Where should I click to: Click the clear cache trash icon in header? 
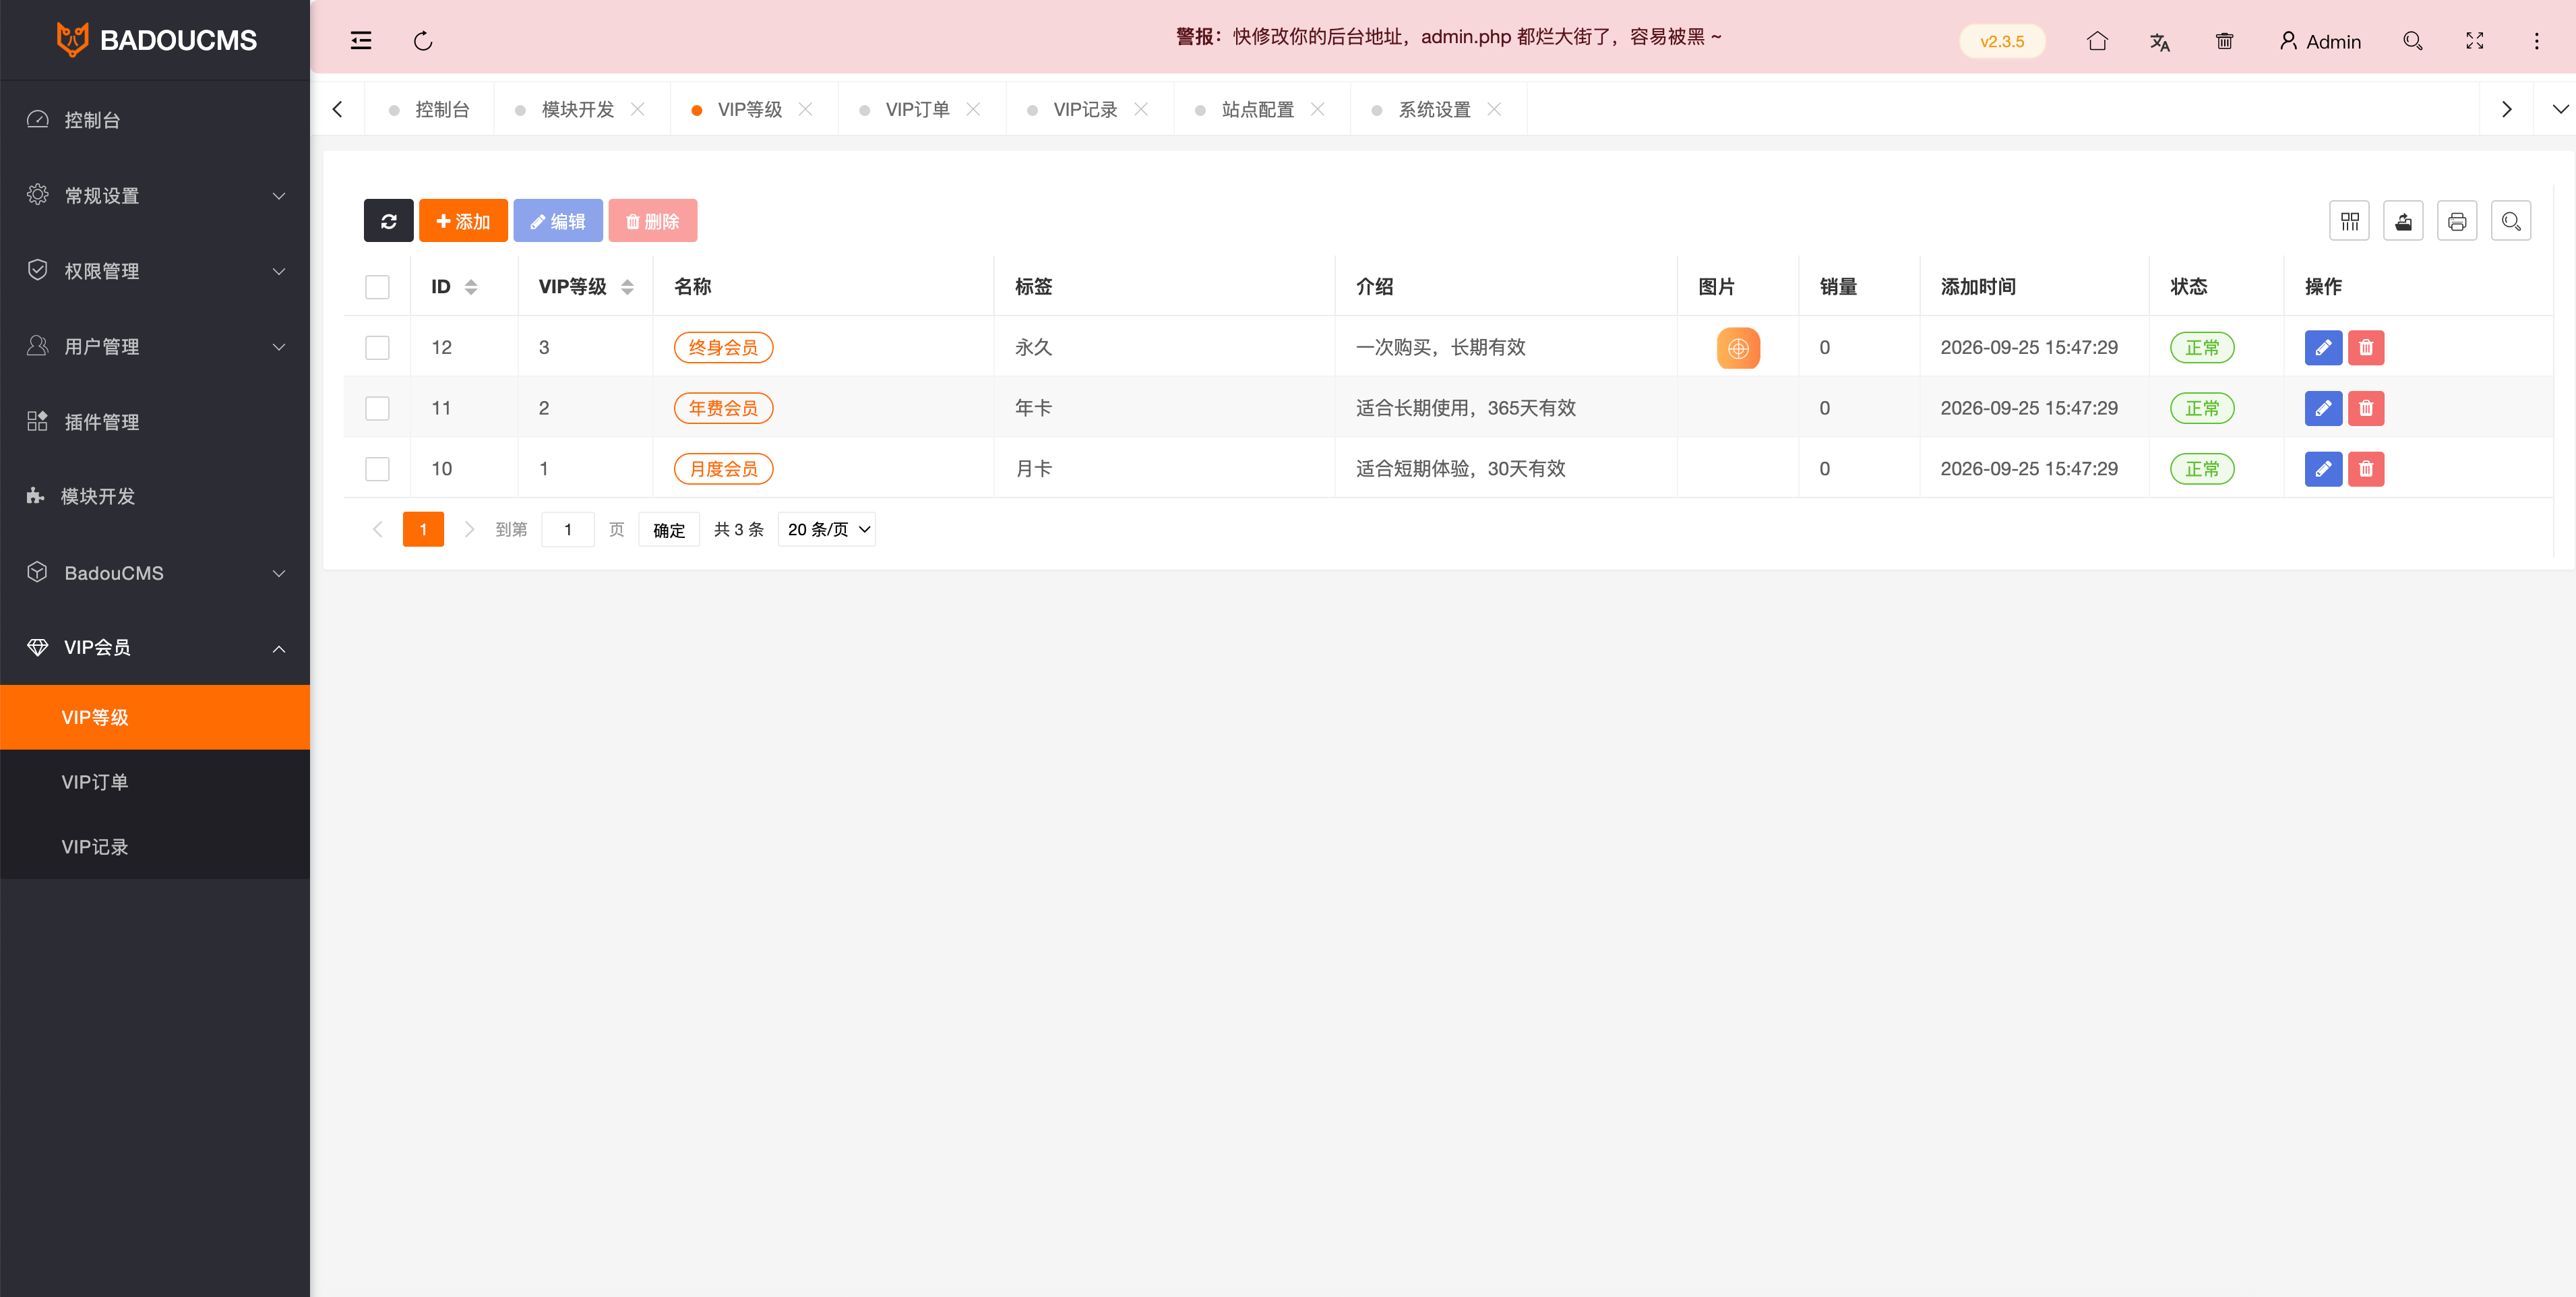coord(2224,41)
